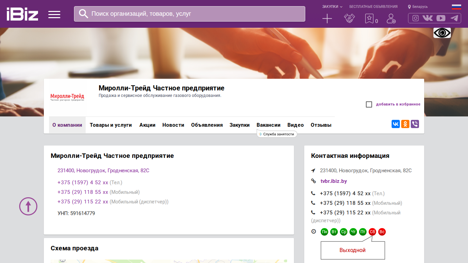The height and width of the screenshot is (263, 468).
Task: Open the VK link in header
Action: pyautogui.click(x=428, y=18)
